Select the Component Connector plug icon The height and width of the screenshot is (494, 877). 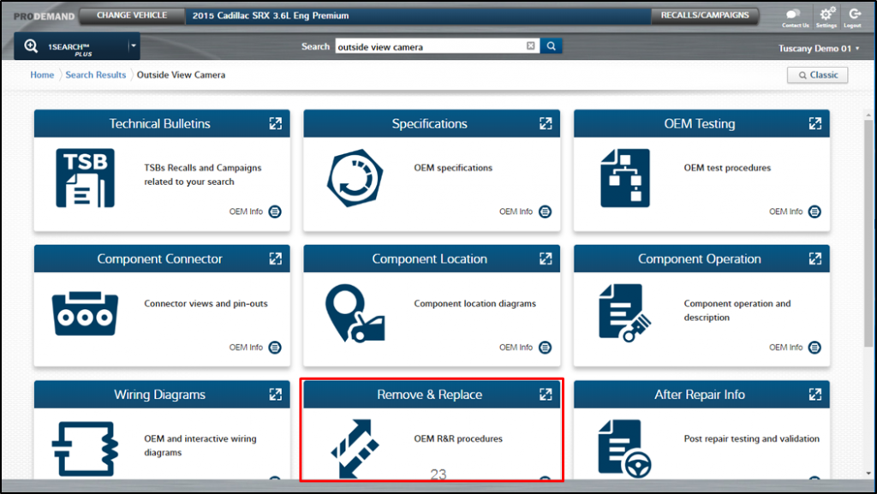85,313
